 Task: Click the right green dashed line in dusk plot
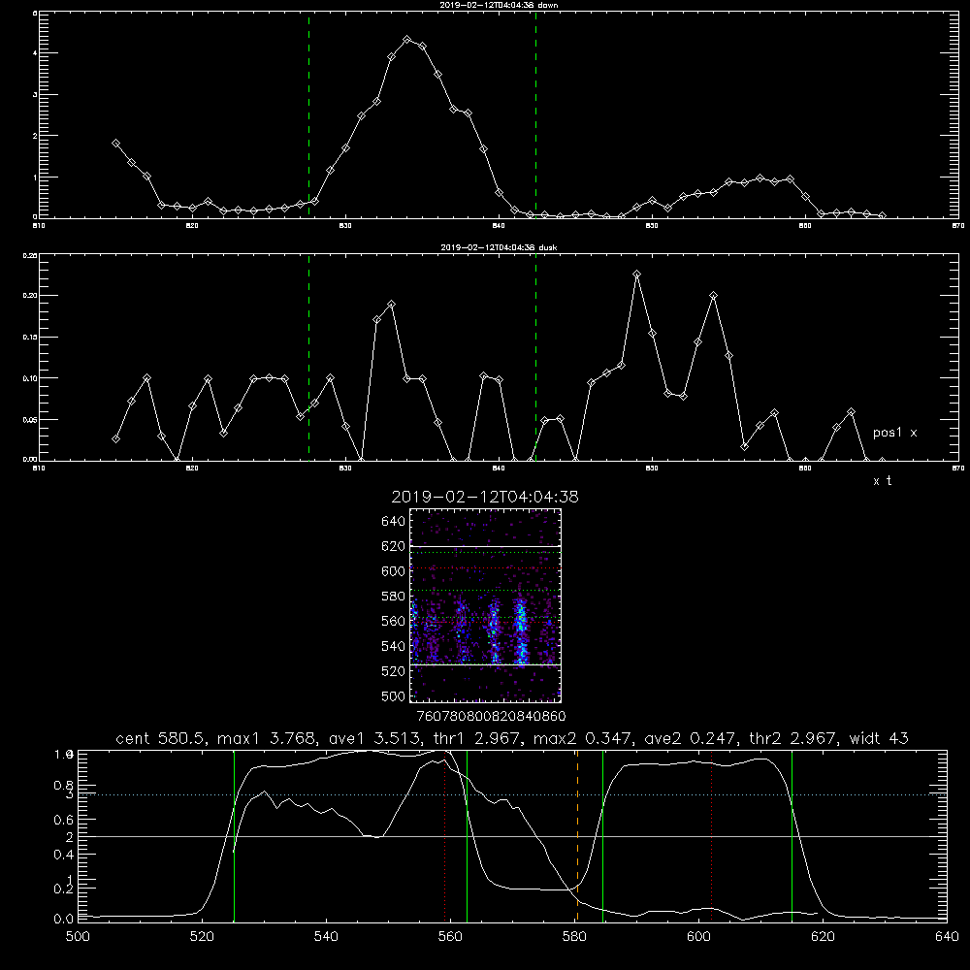point(535,358)
